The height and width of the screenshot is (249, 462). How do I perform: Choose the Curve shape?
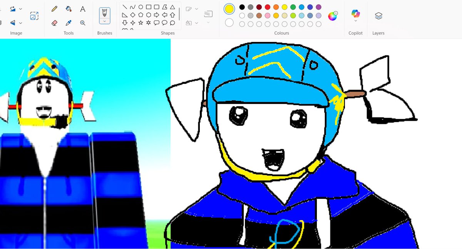133,7
